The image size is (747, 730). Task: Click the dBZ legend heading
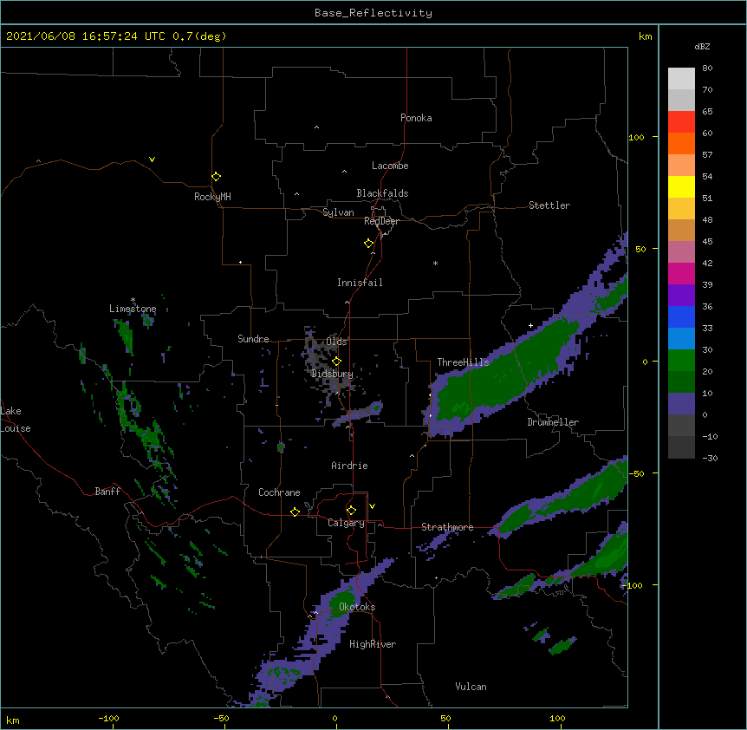(702, 46)
